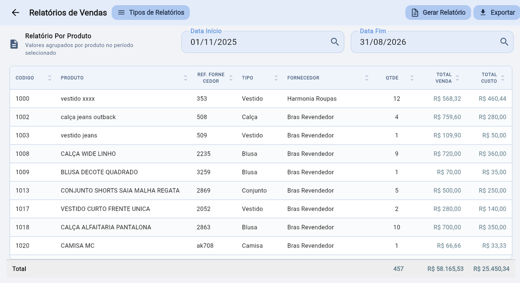
Task: Click 'Harmonia Roupas' supplier cell
Action: (x=312, y=99)
